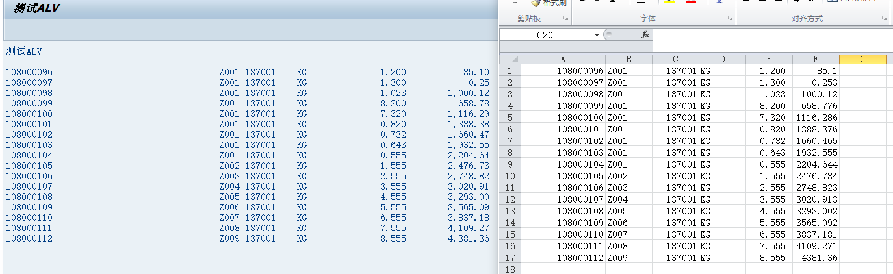Viewport: 893px width, 274px height.
Task: Click Excel cell with value Z002
Action: (x=628, y=176)
